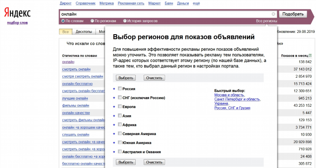Image resolution: width=316 pixels, height=168 pixels.
Task: Expand the Южная Америка region list
Action: pos(114,143)
